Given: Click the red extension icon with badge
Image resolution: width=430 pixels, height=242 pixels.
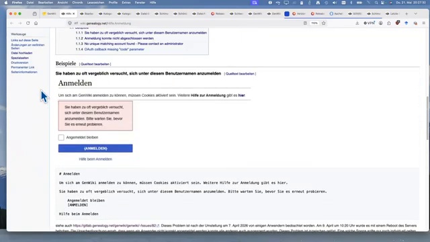Looking at the screenshot, I should coord(398,23).
